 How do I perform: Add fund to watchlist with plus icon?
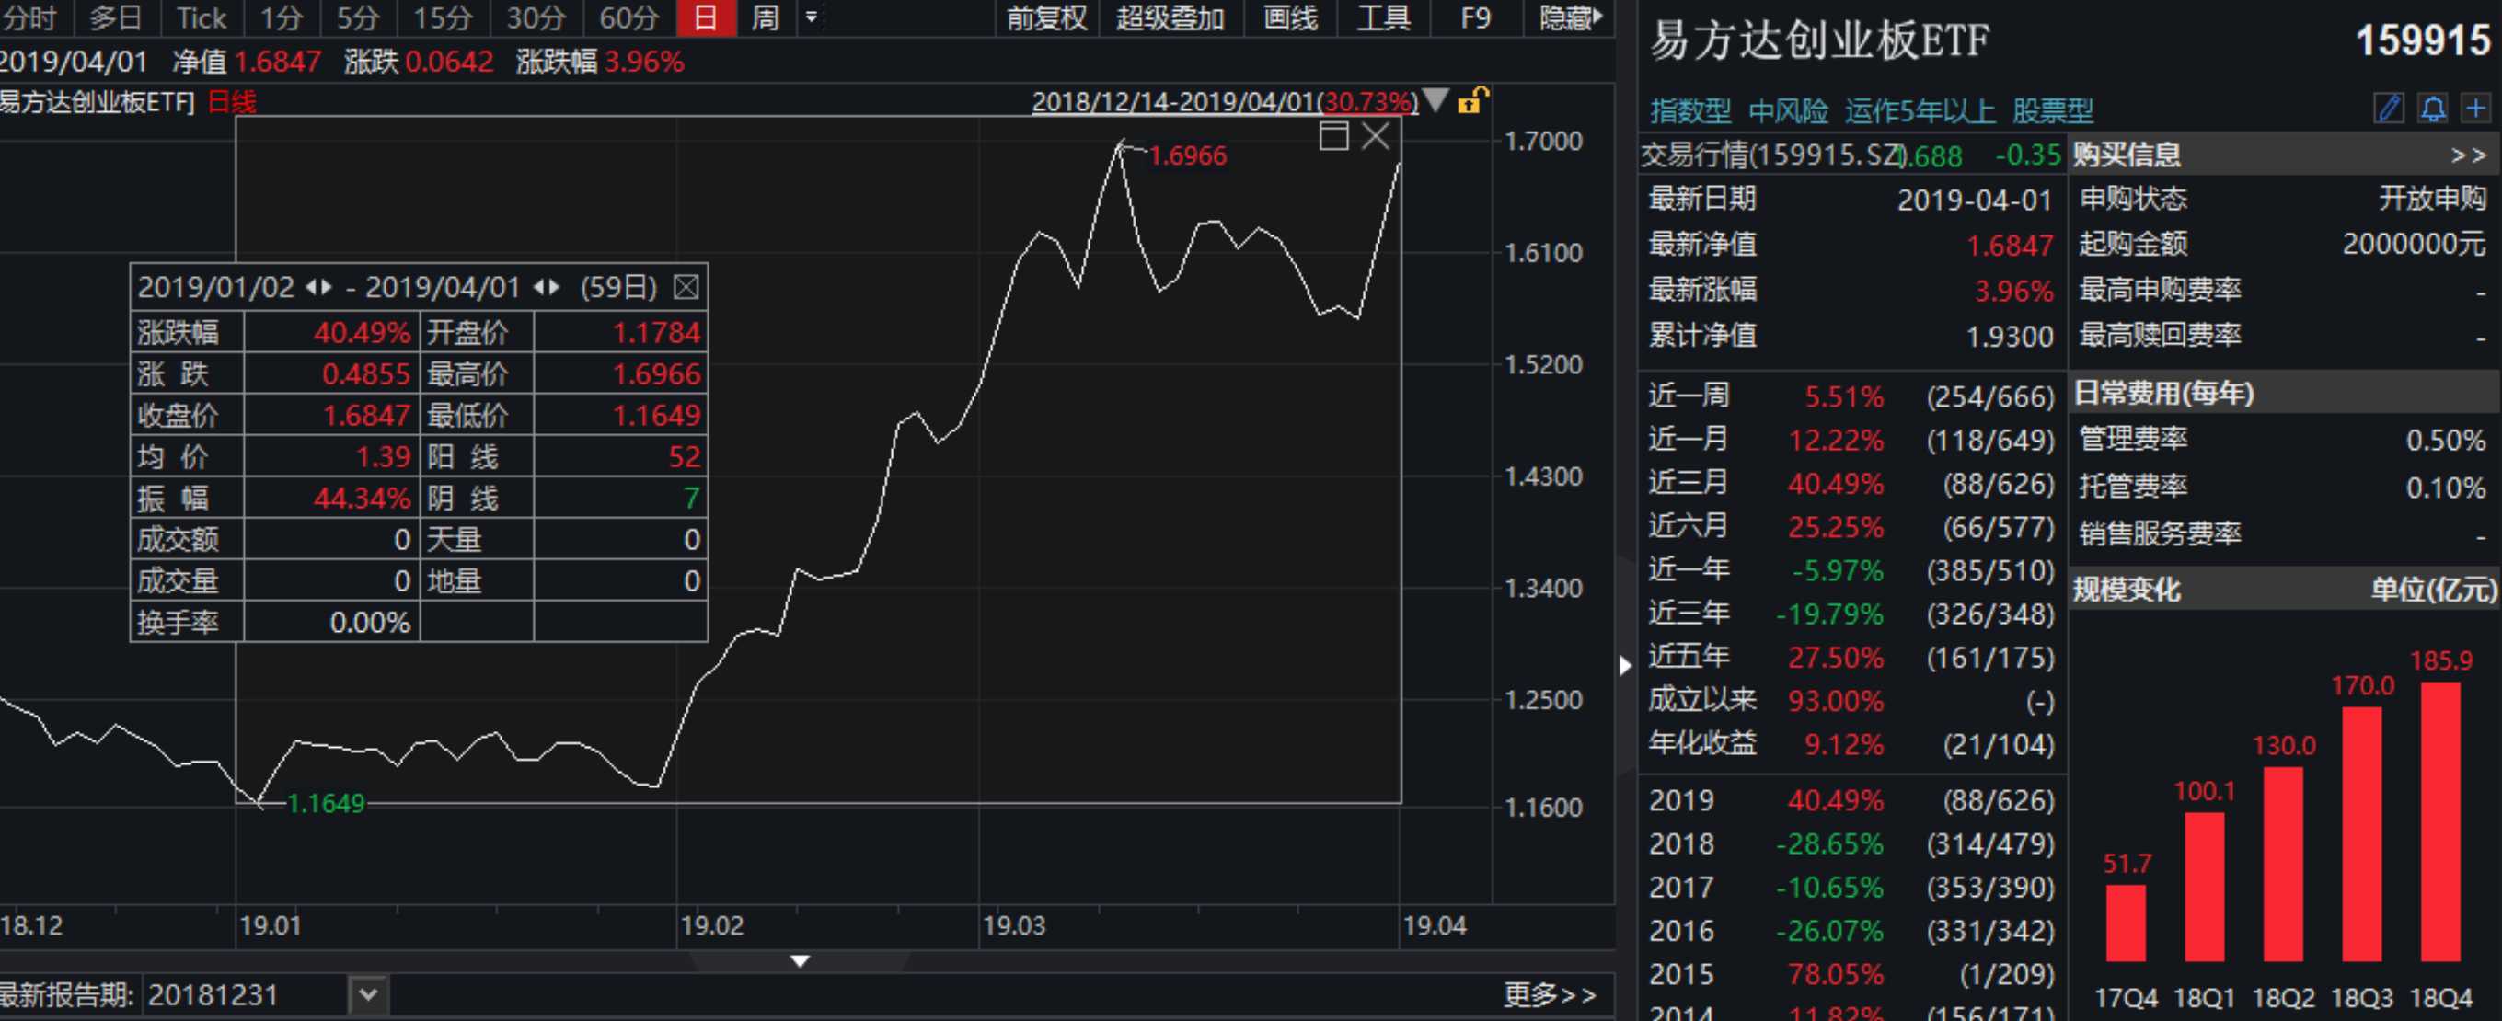[x=2476, y=109]
